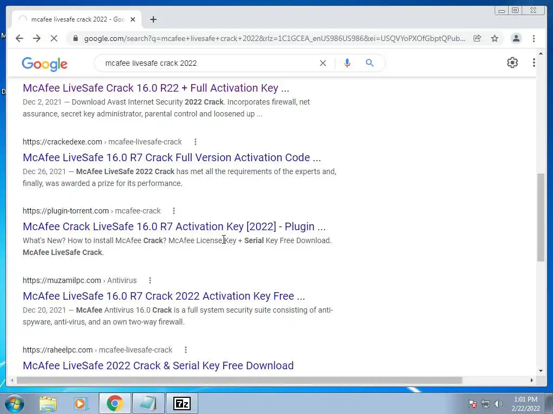Viewport: 553px width, 414px height.
Task: Open network status tray icon
Action: (485, 404)
